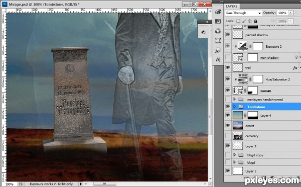Open the Color palette panel icon

tap(218, 12)
